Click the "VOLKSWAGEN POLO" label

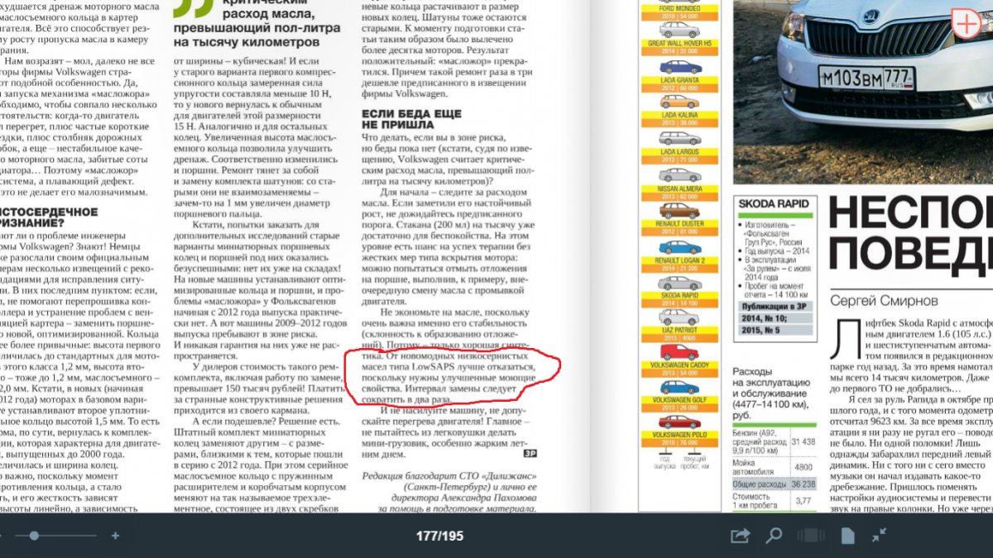(679, 435)
